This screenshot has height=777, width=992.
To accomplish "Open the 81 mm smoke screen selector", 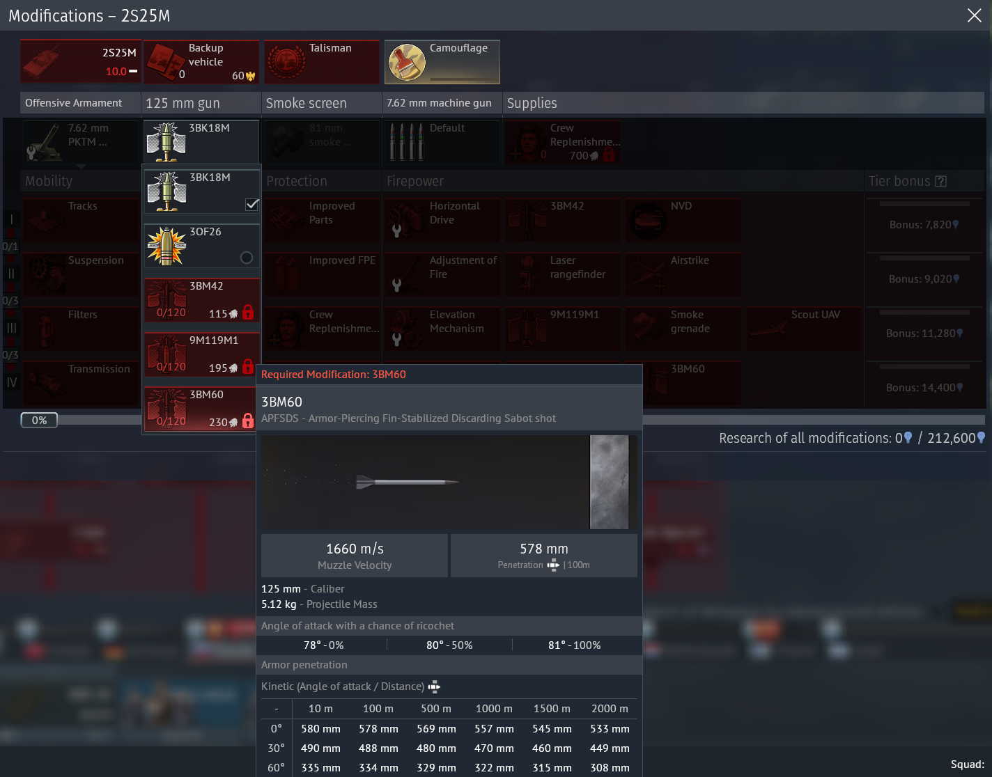I will 322,142.
